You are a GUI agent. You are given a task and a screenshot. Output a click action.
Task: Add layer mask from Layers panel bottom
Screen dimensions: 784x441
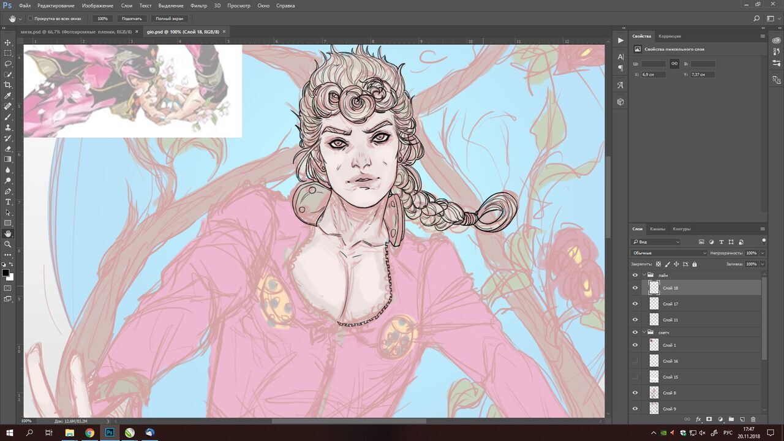(709, 420)
